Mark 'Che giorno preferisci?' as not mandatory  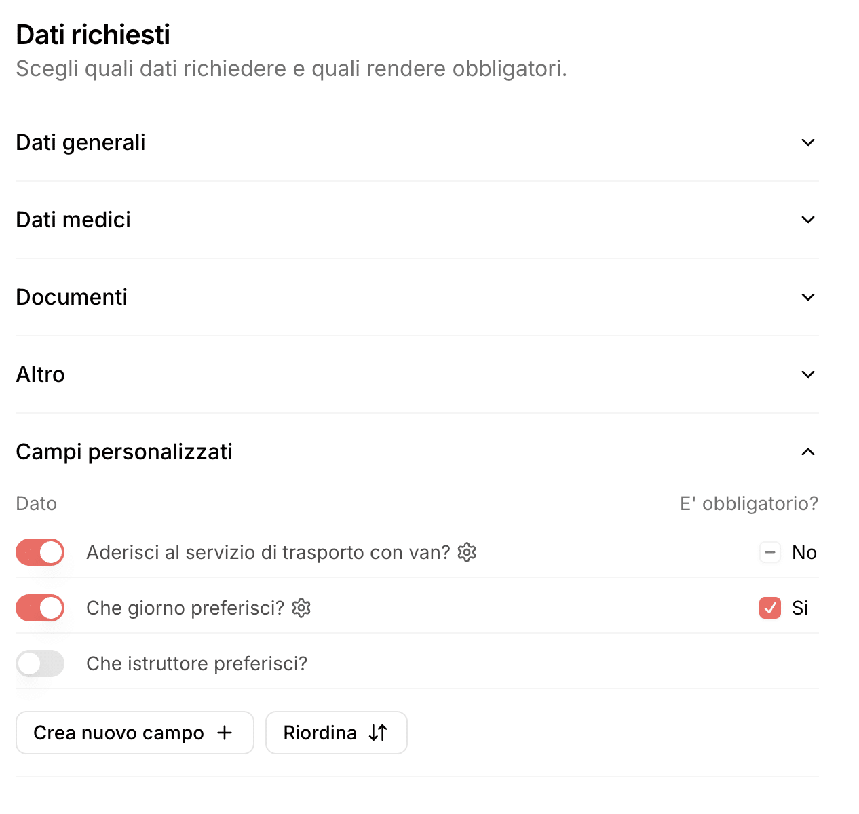pyautogui.click(x=769, y=608)
